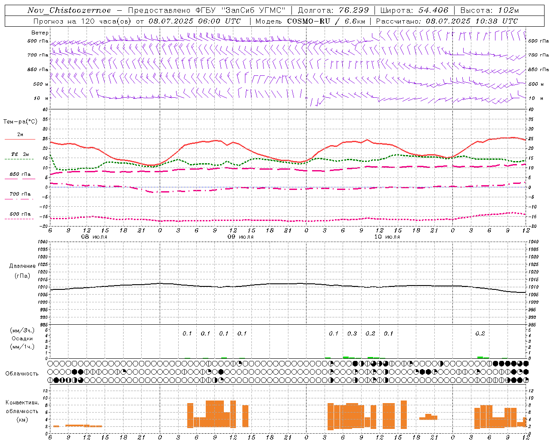
Task: Click the latitude value Широта: 54.406
Action: pyautogui.click(x=414, y=10)
